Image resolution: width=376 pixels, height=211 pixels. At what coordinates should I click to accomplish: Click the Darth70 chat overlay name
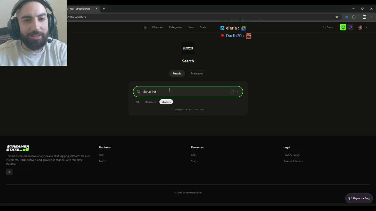[x=234, y=36]
